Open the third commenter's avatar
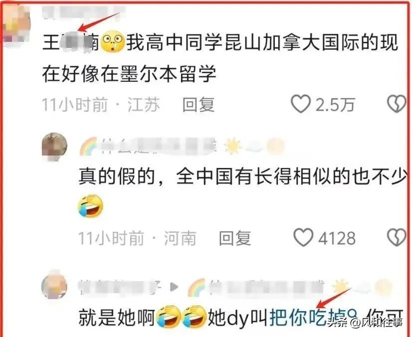The height and width of the screenshot is (337, 412). tap(54, 285)
